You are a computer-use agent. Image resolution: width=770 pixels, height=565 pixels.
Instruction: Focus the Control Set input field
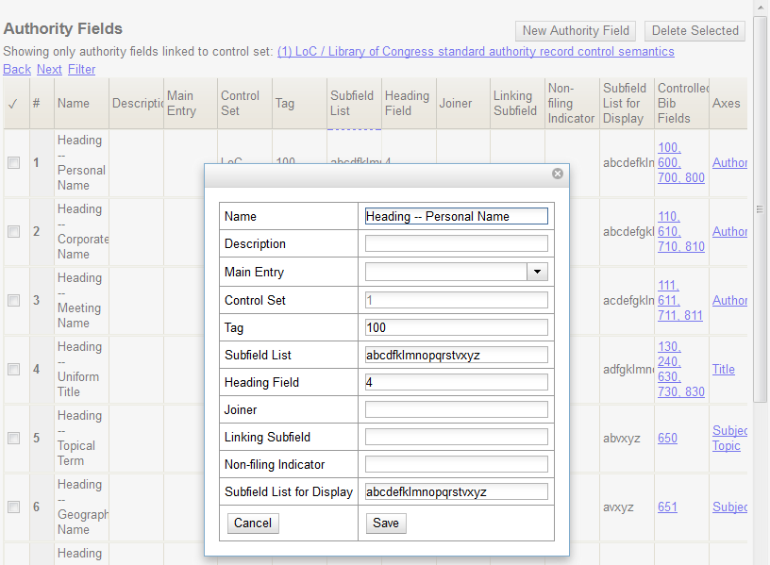[x=457, y=300]
